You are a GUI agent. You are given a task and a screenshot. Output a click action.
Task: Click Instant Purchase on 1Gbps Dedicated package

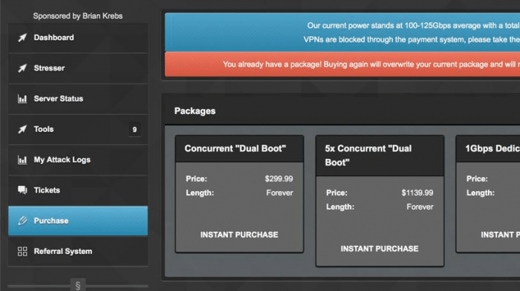[501, 235]
